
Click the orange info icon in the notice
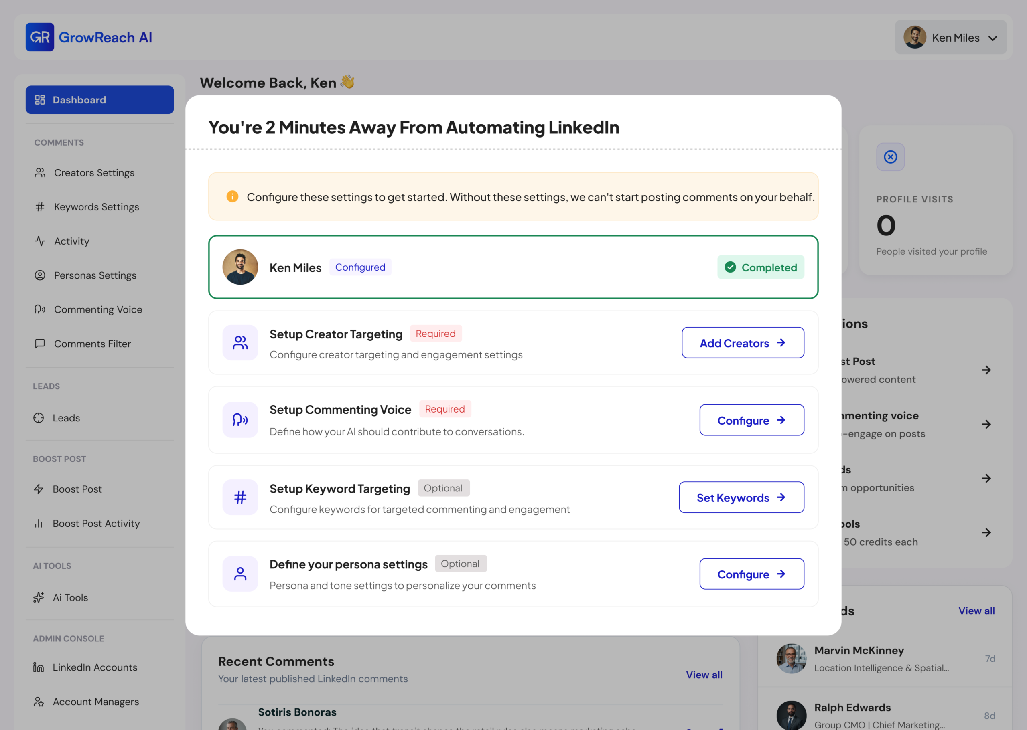coord(232,196)
